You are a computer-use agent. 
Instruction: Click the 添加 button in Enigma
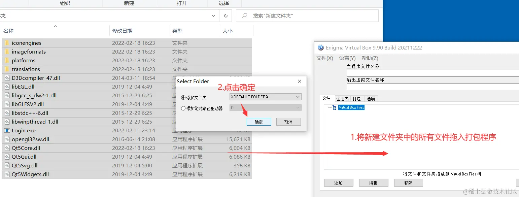[339, 183]
